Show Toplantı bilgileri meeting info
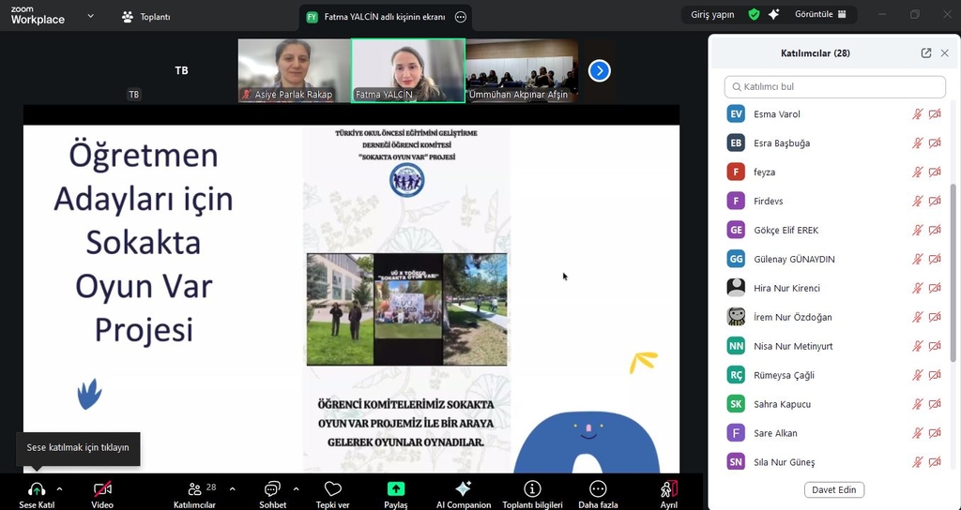The image size is (961, 510). [x=532, y=489]
